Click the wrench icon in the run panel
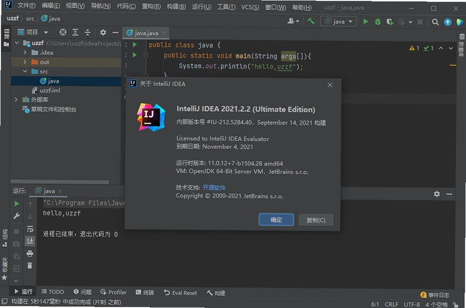The width and height of the screenshot is (466, 308). (17, 216)
